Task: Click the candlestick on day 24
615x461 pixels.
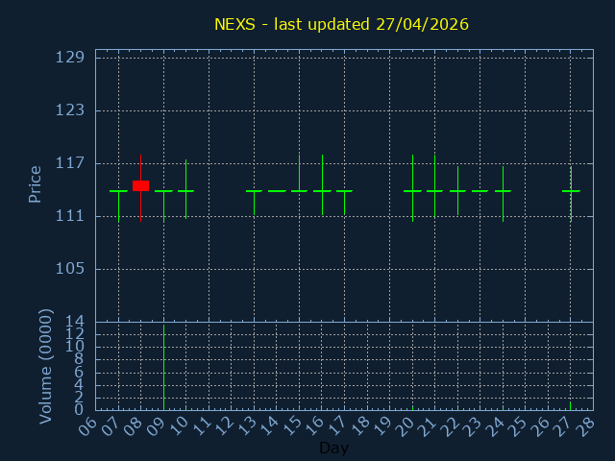Action: point(503,191)
